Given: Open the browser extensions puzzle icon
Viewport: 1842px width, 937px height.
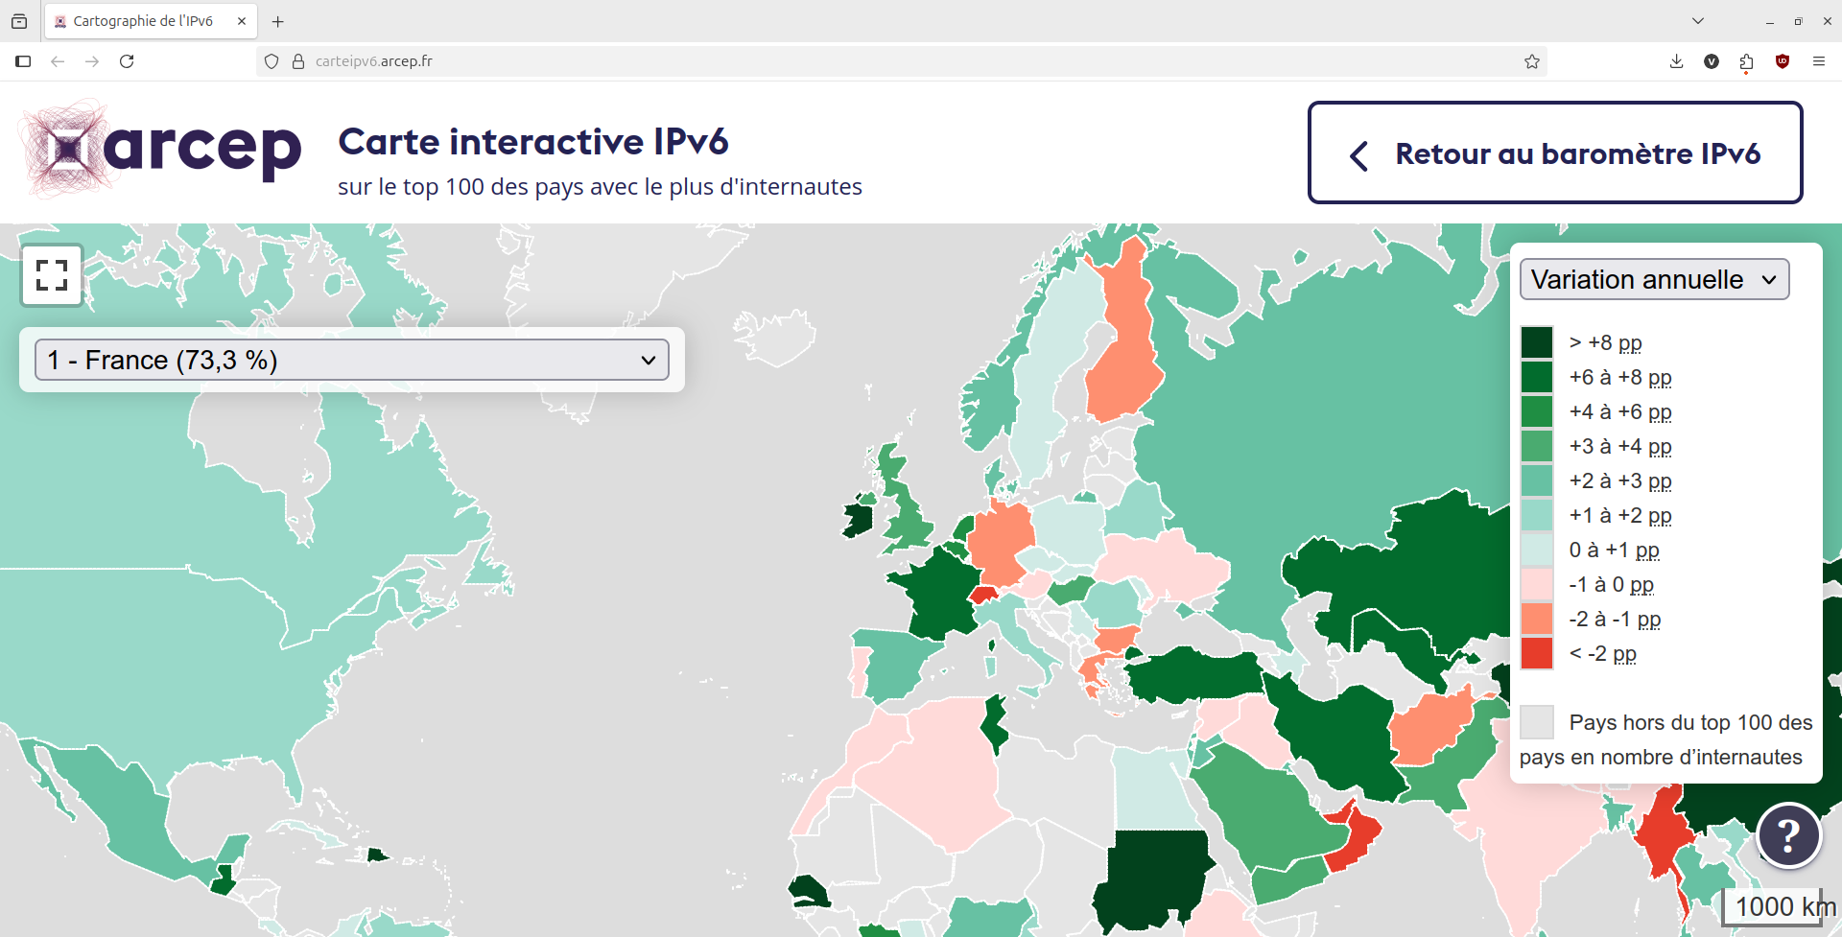Looking at the screenshot, I should point(1746,60).
